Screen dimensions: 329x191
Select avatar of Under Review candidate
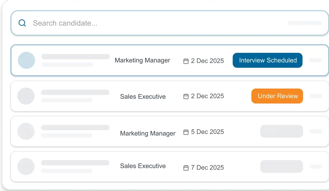tap(26, 96)
